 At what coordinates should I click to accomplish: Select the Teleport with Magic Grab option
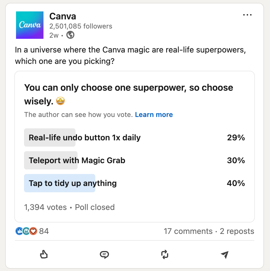pos(77,160)
